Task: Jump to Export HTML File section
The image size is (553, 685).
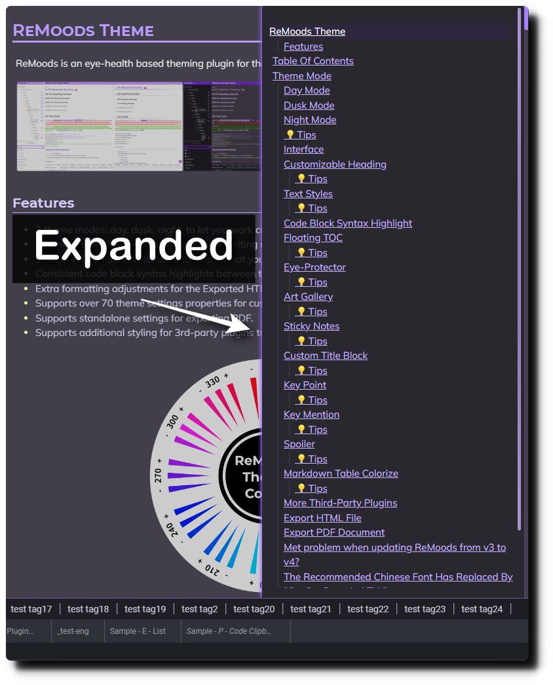Action: 322,518
